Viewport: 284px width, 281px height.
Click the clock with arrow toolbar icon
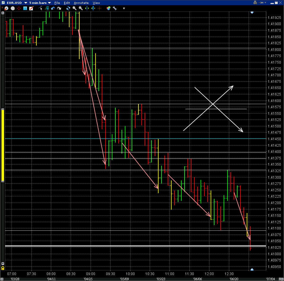click(7, 8)
